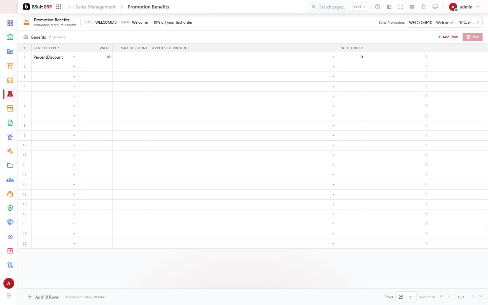Clear the Sales Promotion selection
The image size is (488, 305).
(x=478, y=22)
